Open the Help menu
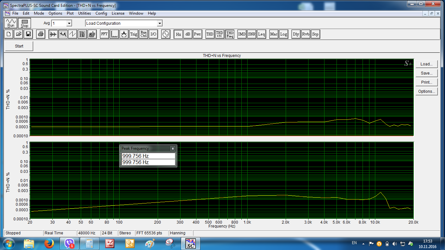The image size is (445, 250). pyautogui.click(x=152, y=13)
